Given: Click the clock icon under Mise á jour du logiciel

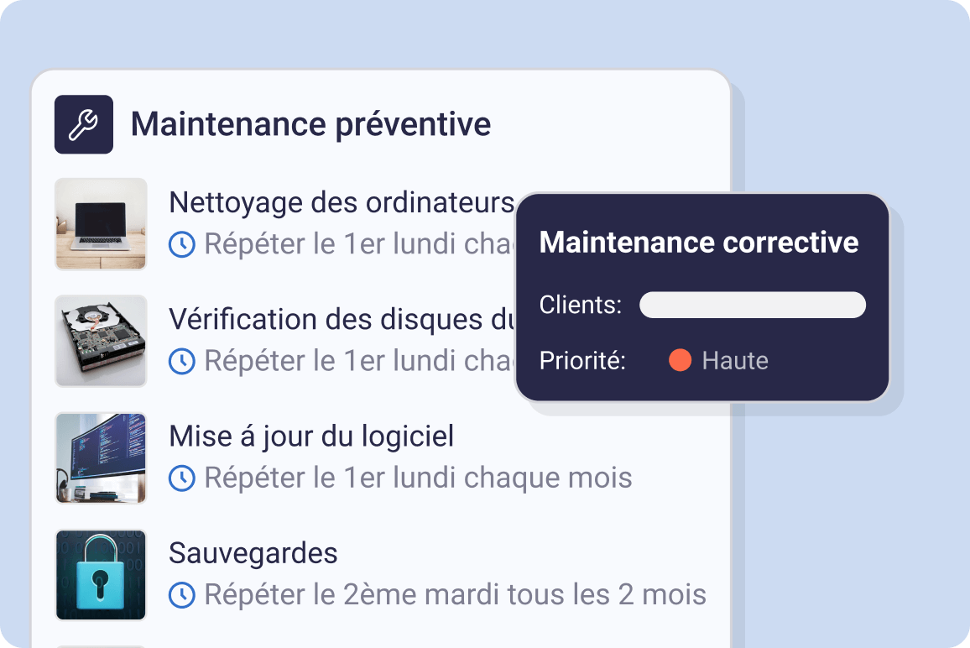Looking at the screenshot, I should click(x=182, y=478).
